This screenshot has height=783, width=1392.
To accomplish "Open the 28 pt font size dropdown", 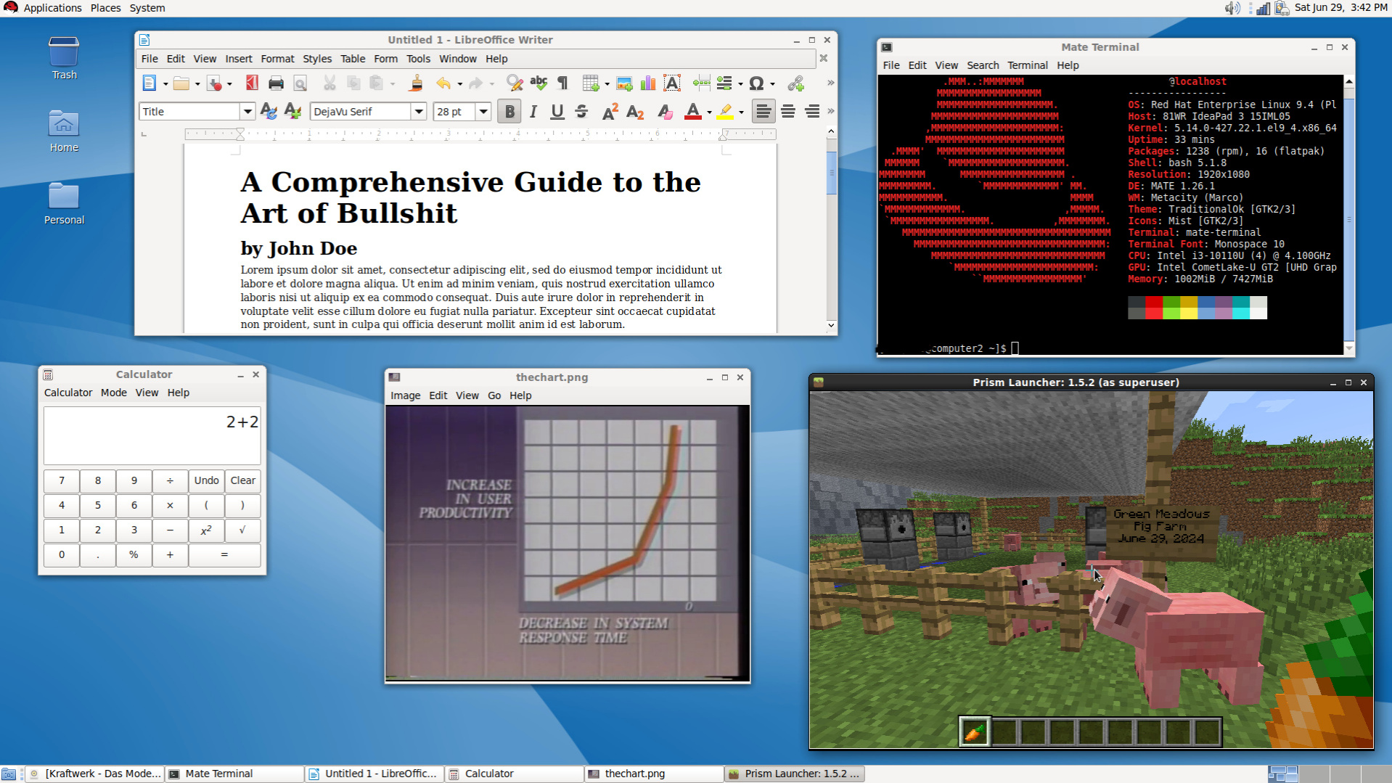I will click(483, 112).
